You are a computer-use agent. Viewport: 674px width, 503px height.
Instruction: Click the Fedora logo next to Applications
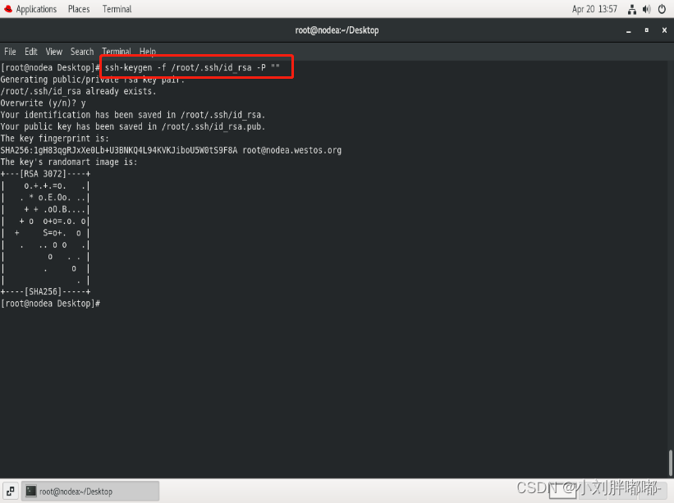7,9
